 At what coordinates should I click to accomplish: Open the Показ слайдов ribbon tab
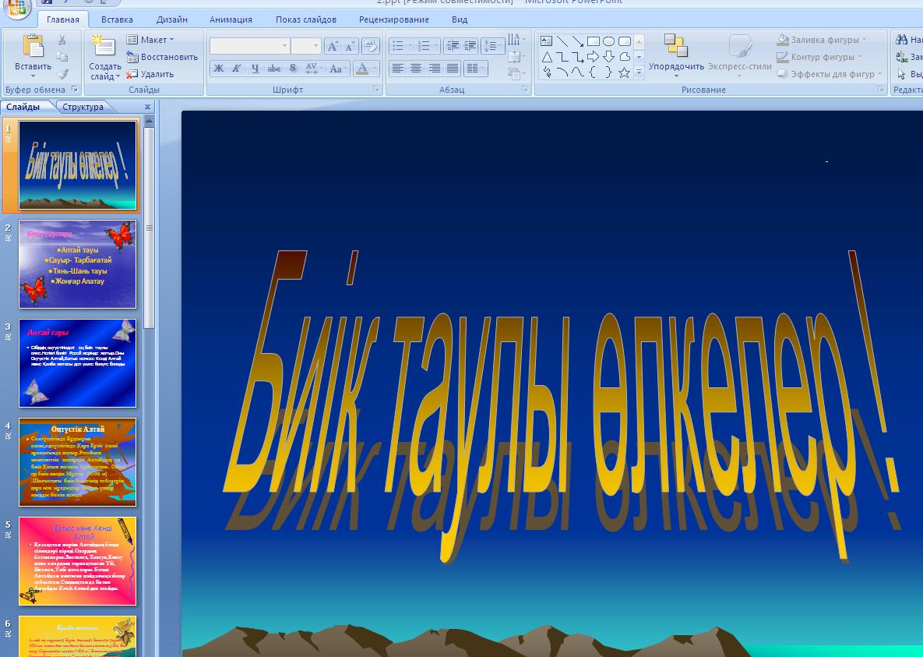(x=306, y=19)
